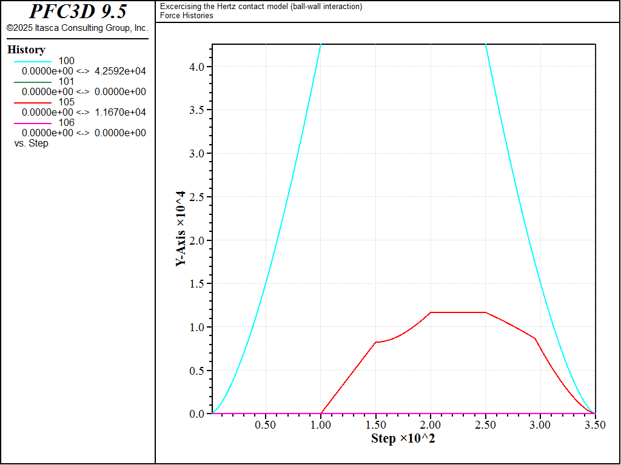The height and width of the screenshot is (465, 621).
Task: Click the Itasca Consulting Group copyright text
Action: pyautogui.click(x=77, y=28)
